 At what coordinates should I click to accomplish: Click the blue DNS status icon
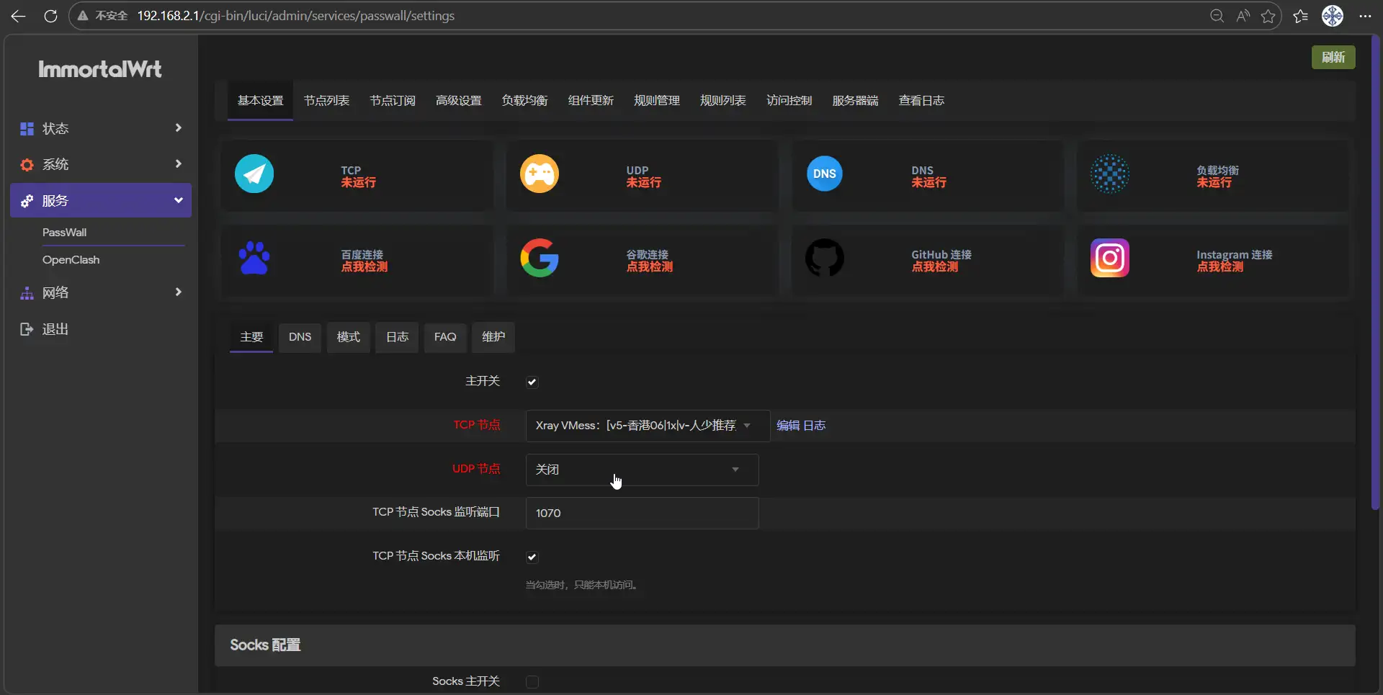(824, 174)
